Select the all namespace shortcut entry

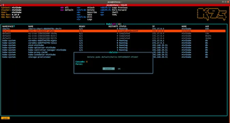[x=64, y=7]
